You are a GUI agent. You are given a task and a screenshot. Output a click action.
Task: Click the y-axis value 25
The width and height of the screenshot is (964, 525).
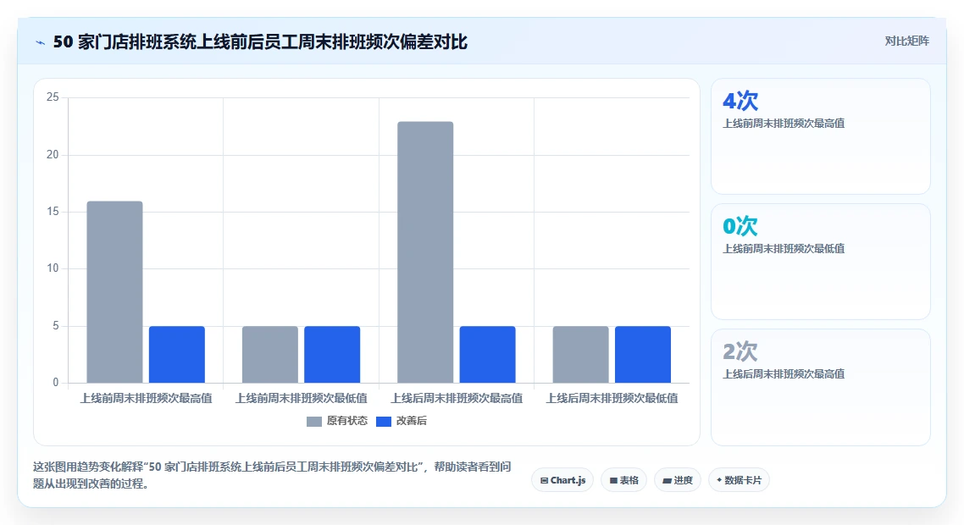tap(53, 97)
